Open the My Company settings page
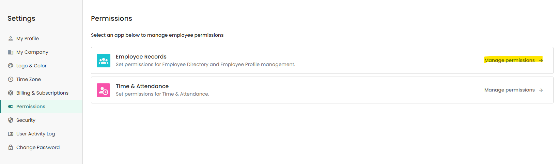 (x=32, y=52)
